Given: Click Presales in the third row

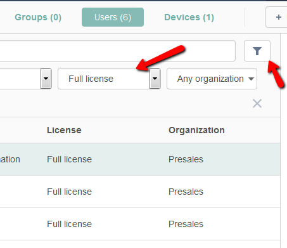Looking at the screenshot, I should point(186,224).
